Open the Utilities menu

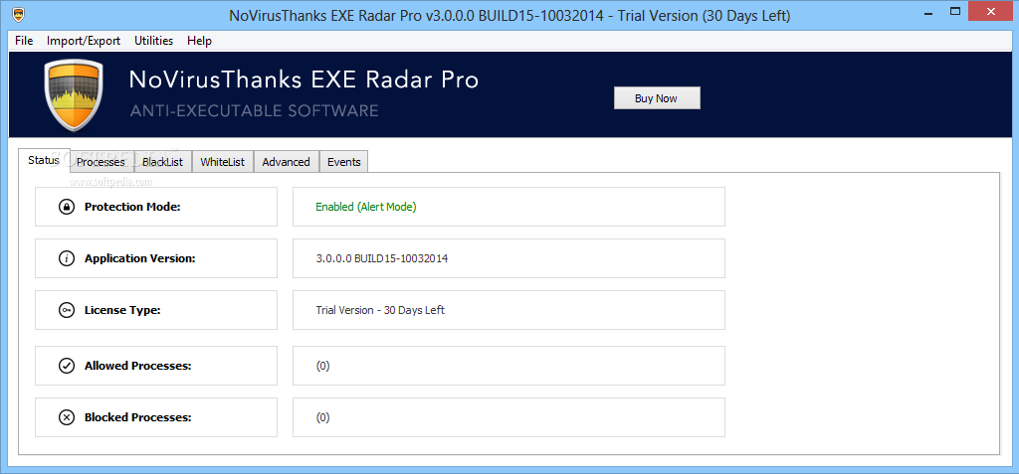154,41
